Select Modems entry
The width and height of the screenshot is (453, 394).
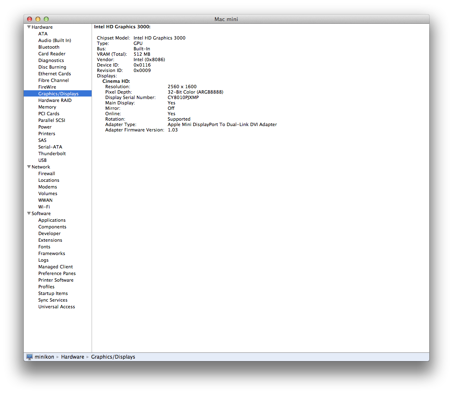point(47,187)
